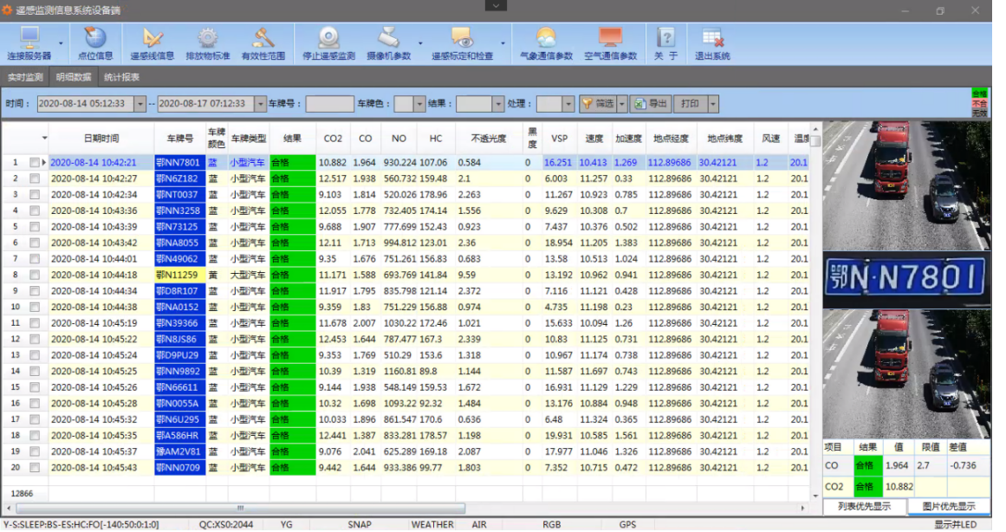Switch to 统计报表 tab

click(121, 77)
